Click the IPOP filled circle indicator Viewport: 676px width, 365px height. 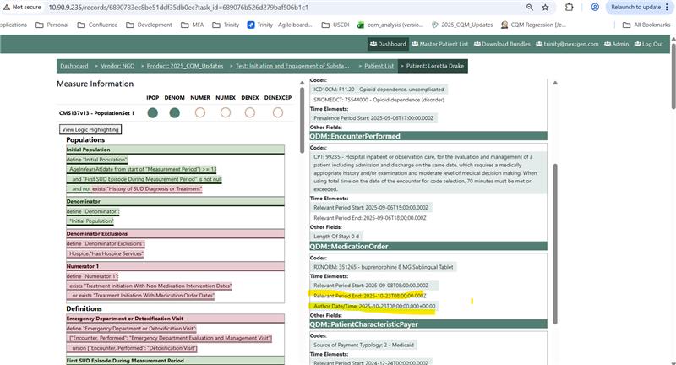152,112
